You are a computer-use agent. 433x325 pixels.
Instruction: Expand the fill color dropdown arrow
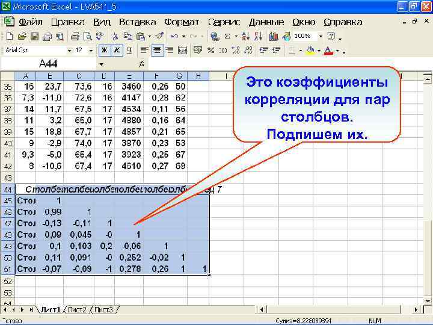point(319,51)
